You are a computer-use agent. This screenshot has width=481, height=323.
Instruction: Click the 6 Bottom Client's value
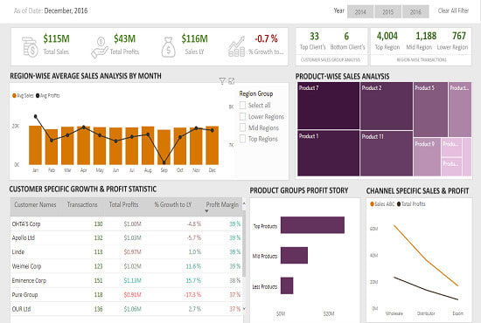coord(346,37)
